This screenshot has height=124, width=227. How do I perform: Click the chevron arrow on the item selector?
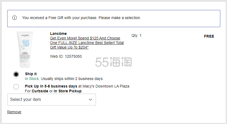91,100
